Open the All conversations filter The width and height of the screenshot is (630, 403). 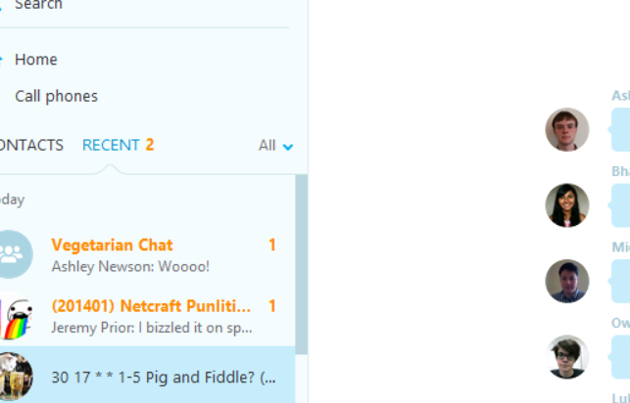pos(275,145)
